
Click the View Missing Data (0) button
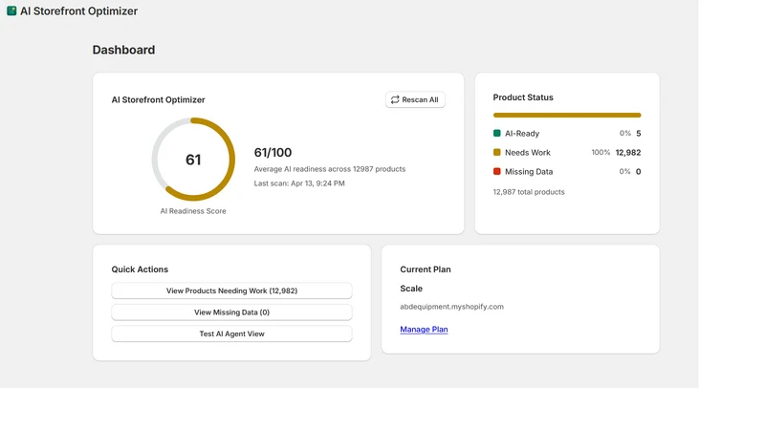[231, 312]
